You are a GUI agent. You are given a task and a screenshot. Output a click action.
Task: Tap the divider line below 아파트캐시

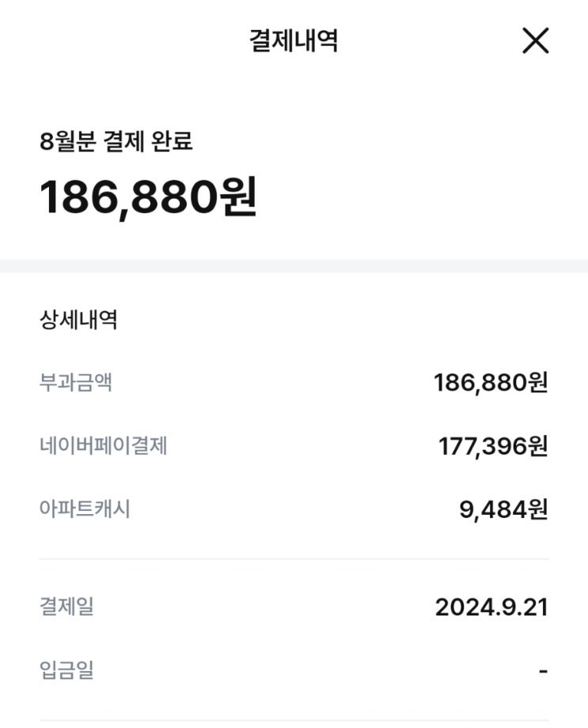(x=294, y=559)
